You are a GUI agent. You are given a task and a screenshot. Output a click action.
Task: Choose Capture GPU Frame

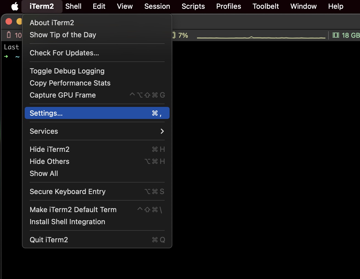tap(97, 95)
